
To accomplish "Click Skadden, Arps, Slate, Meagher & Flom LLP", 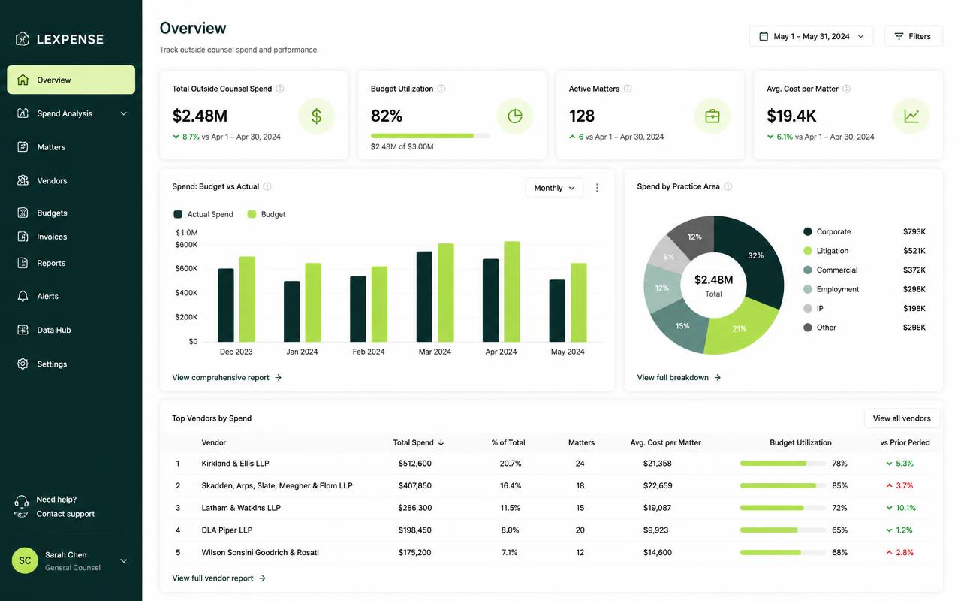I will pos(277,485).
